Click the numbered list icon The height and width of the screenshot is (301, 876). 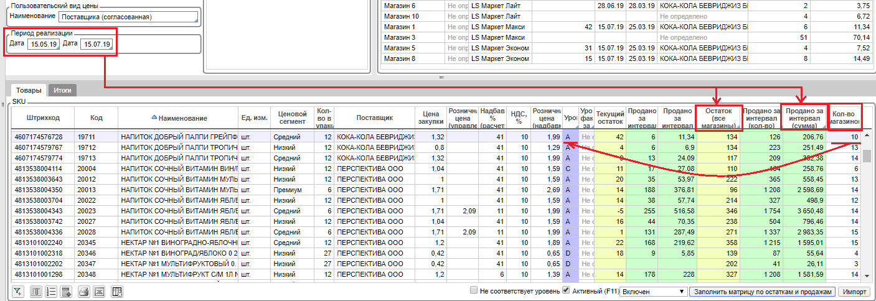52,292
